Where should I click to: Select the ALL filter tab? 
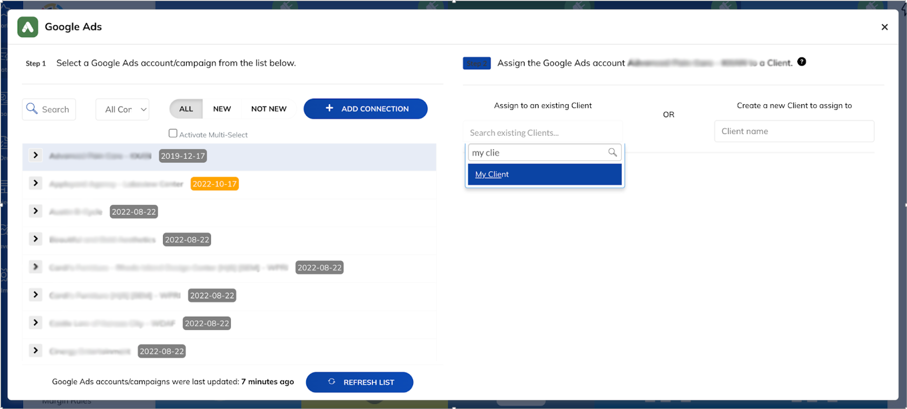click(x=186, y=109)
